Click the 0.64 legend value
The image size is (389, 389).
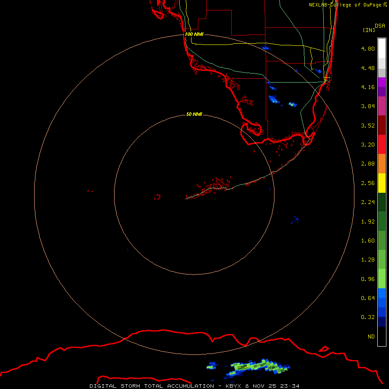[368, 298]
